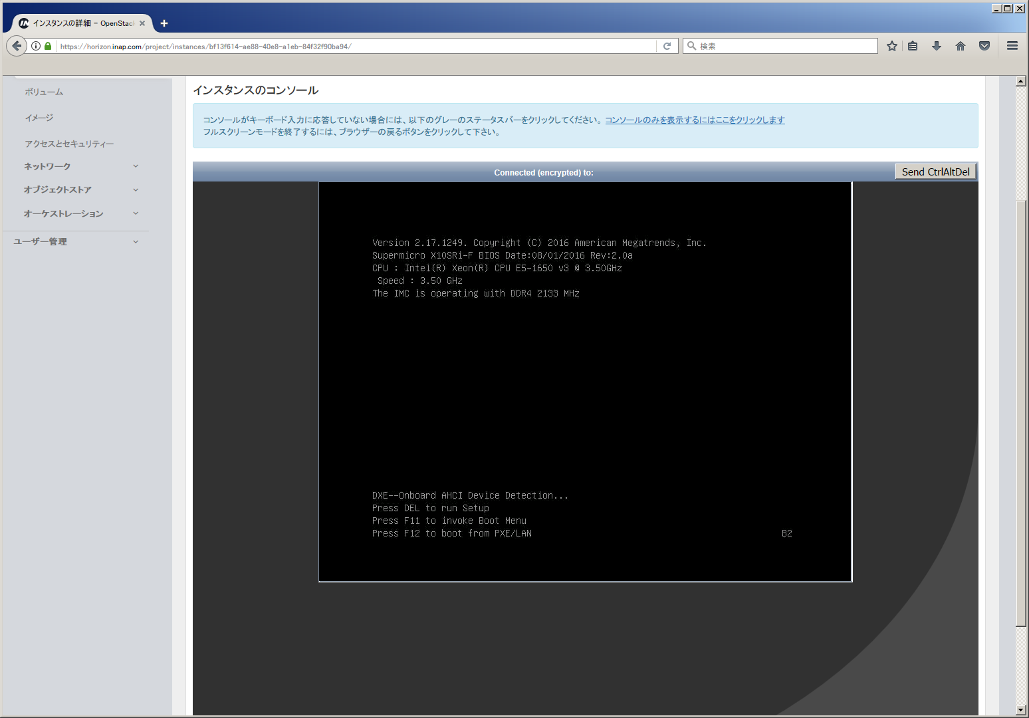The width and height of the screenshot is (1029, 718).
Task: View secure connection padlock icon
Action: [x=48, y=46]
